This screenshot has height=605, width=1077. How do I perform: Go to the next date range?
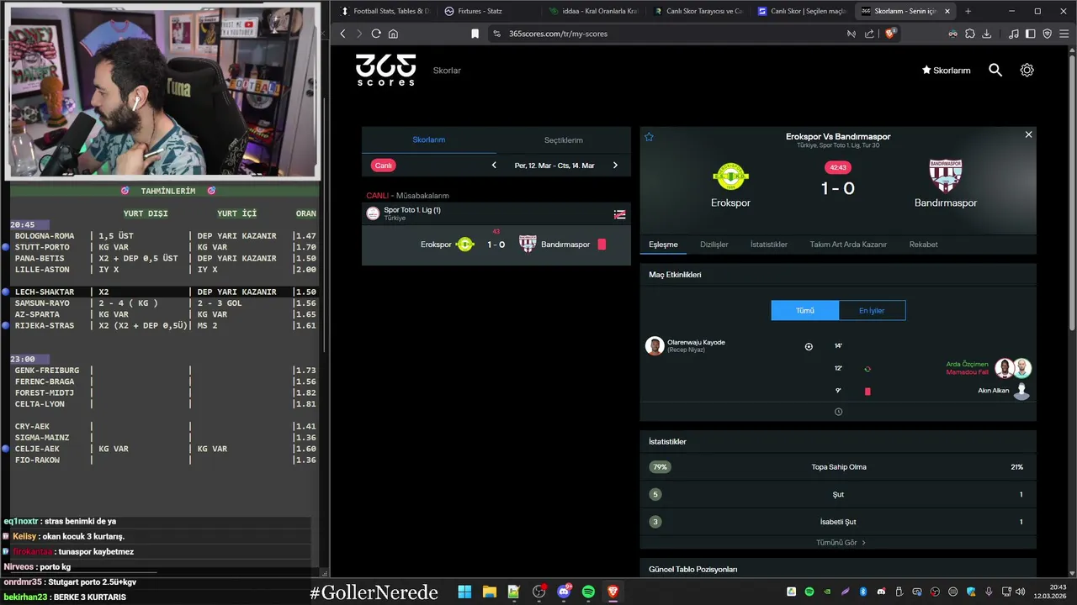click(x=615, y=166)
